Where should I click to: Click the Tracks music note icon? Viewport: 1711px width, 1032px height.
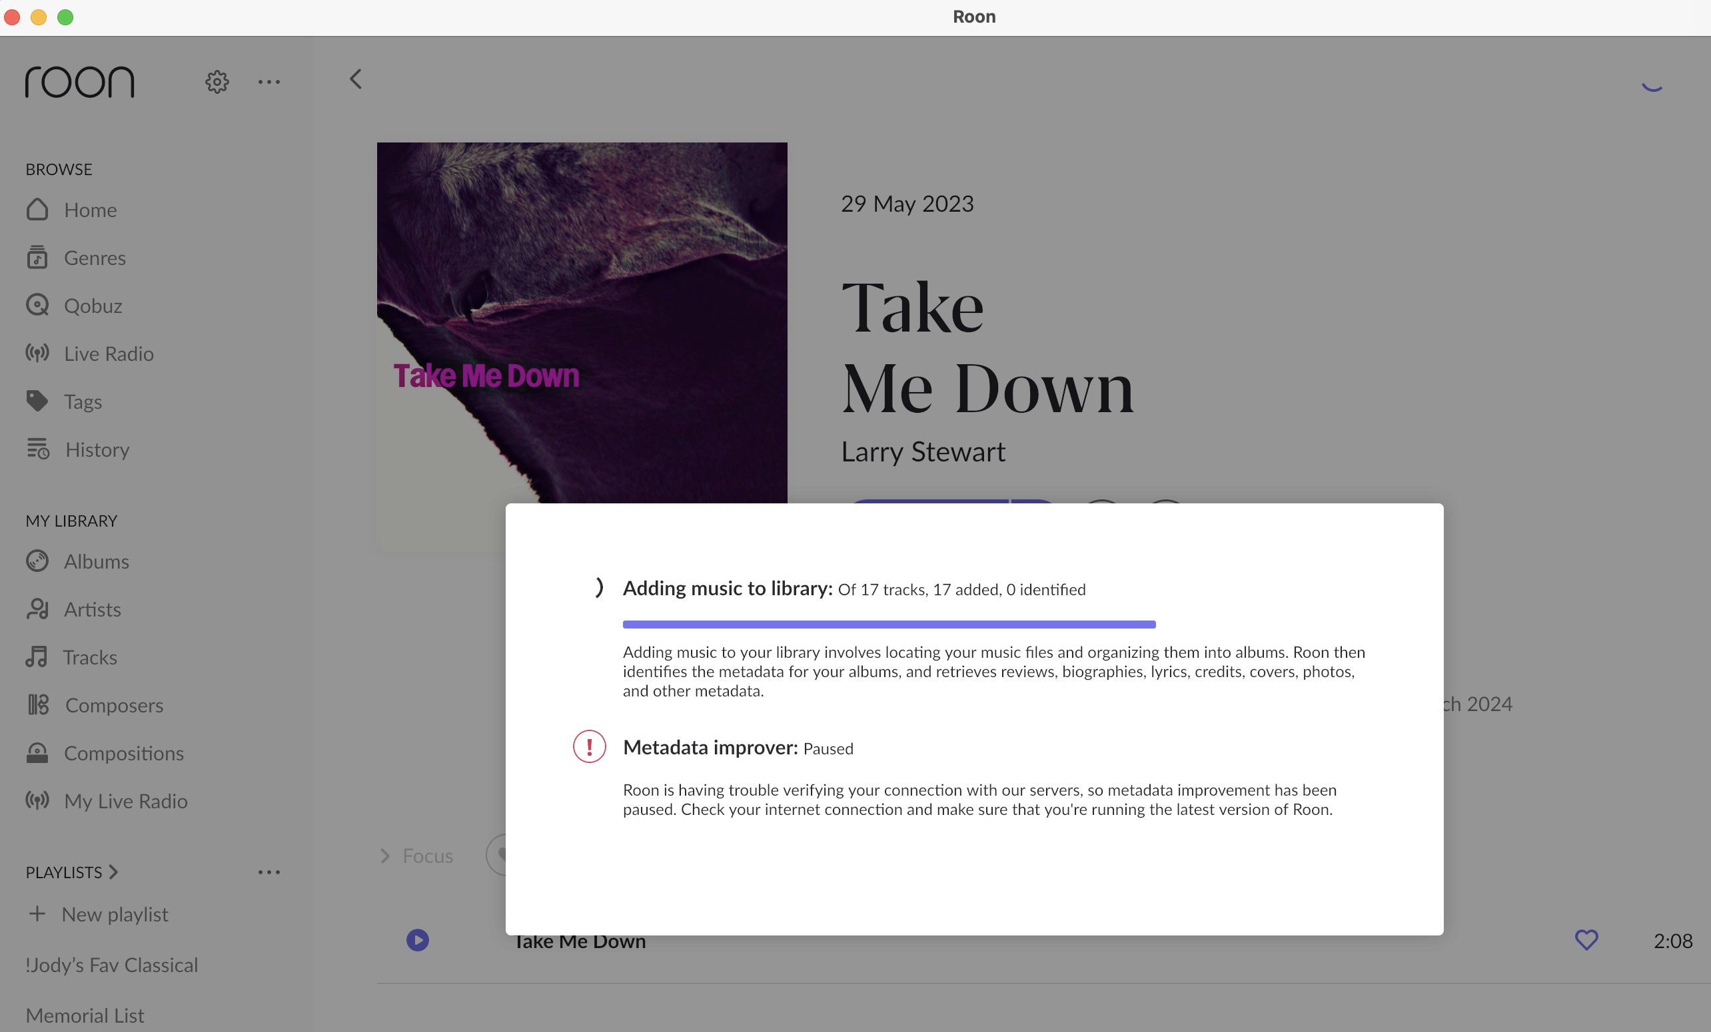37,656
